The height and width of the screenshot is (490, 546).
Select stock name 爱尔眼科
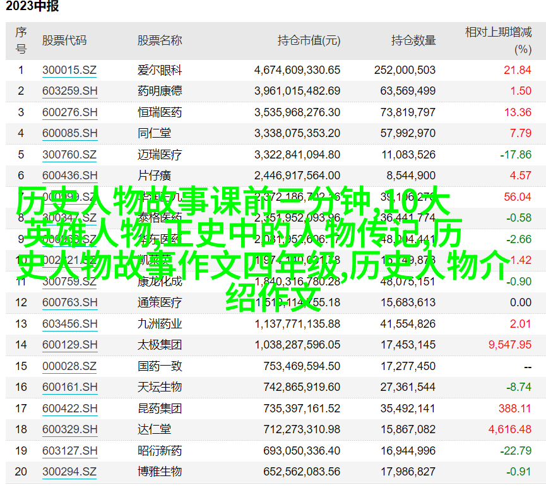pyautogui.click(x=160, y=70)
